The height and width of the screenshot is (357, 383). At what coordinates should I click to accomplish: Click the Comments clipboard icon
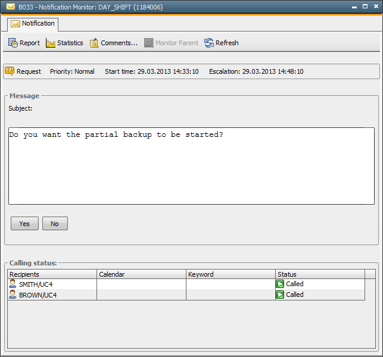click(94, 43)
